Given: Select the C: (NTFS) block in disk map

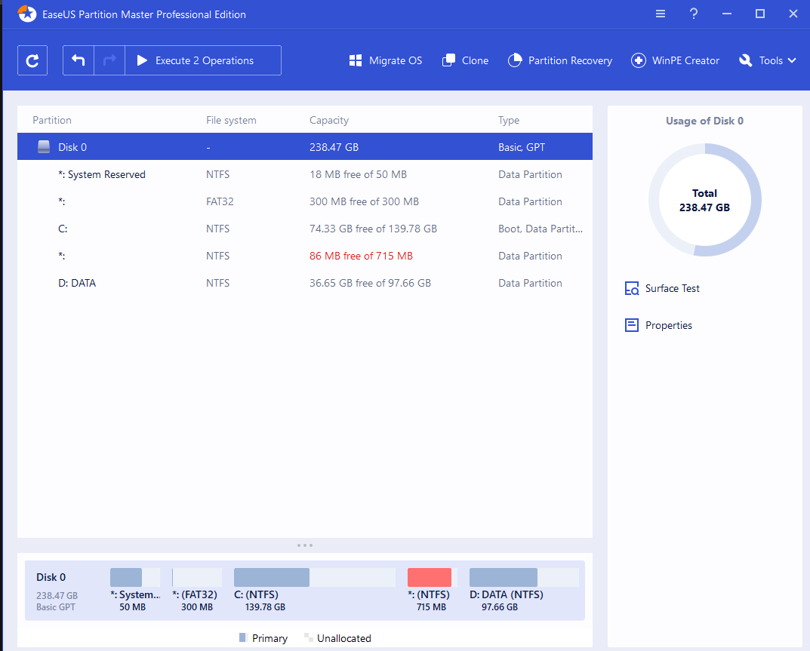Looking at the screenshot, I should click(315, 590).
